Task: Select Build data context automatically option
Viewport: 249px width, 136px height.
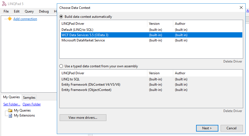Action: click(x=61, y=17)
